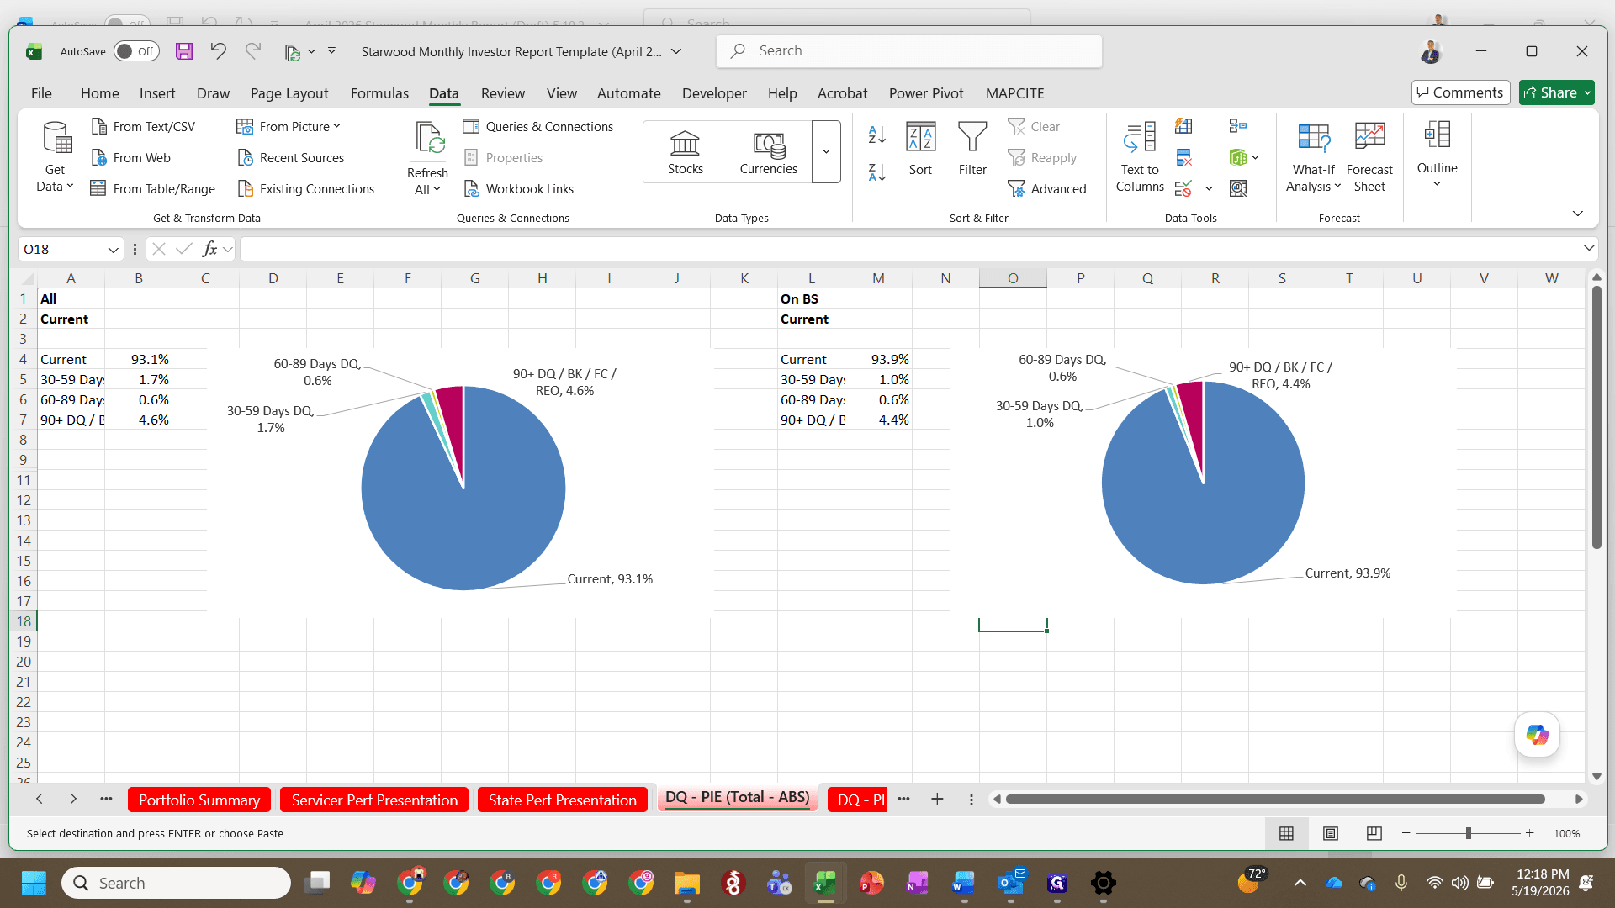Expand What-If Analysis menu
Viewport: 1615px width, 908px height.
(1313, 157)
